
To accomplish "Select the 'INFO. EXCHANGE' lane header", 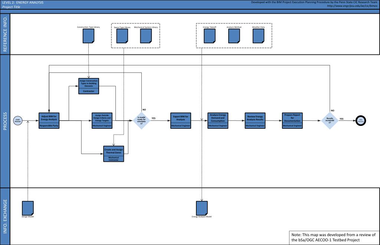I will (5, 216).
